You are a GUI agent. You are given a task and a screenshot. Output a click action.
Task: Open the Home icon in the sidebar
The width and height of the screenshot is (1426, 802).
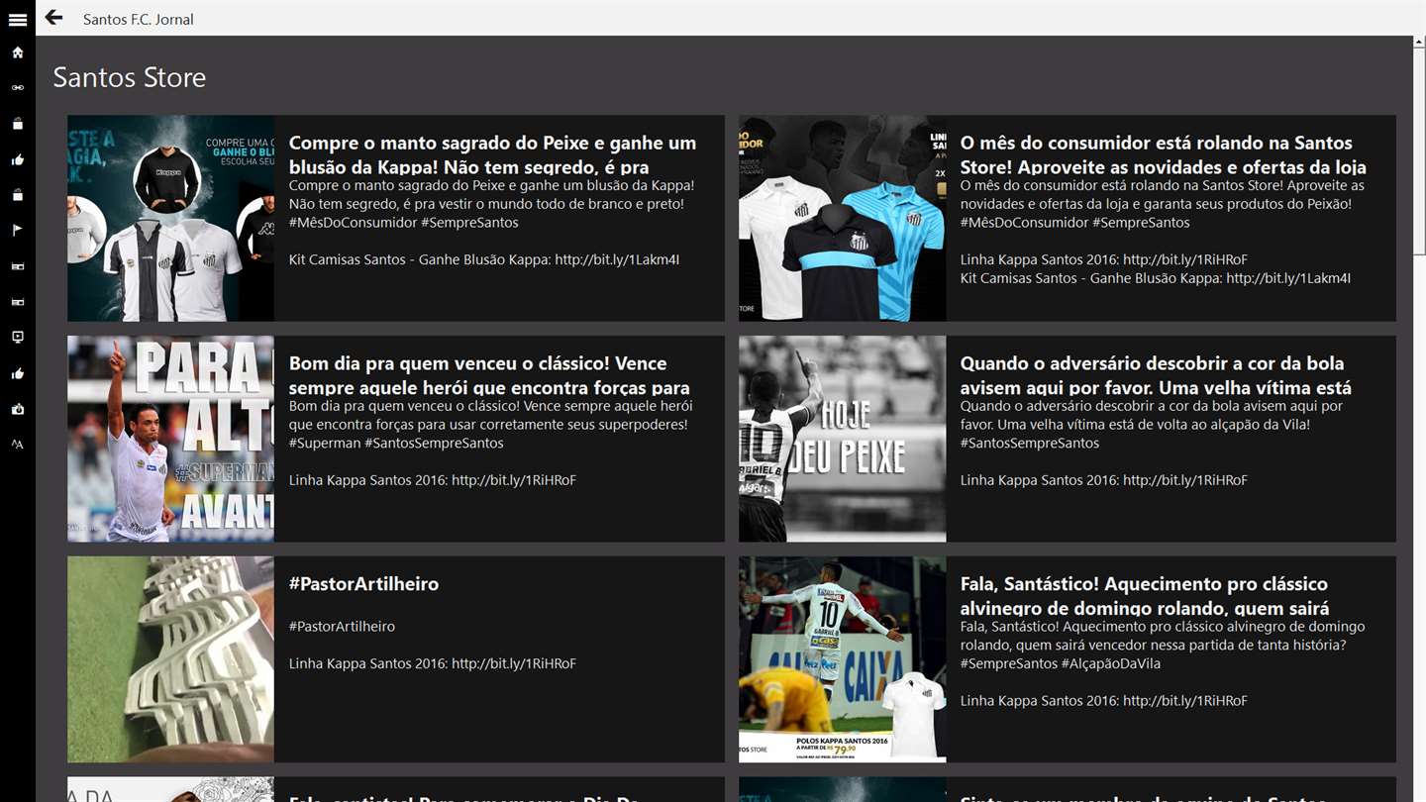coord(18,52)
